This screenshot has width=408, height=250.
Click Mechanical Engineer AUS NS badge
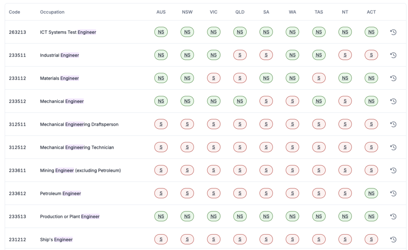(161, 101)
